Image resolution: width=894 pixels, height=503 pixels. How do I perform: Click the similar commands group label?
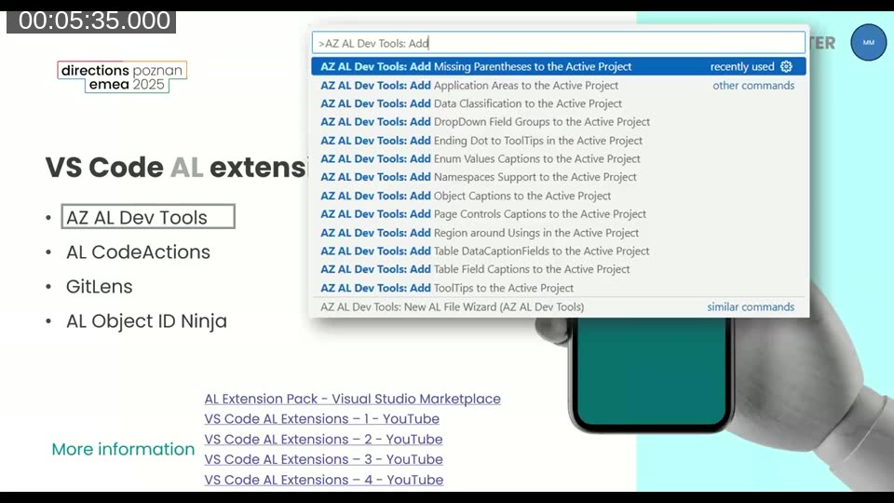tap(751, 306)
